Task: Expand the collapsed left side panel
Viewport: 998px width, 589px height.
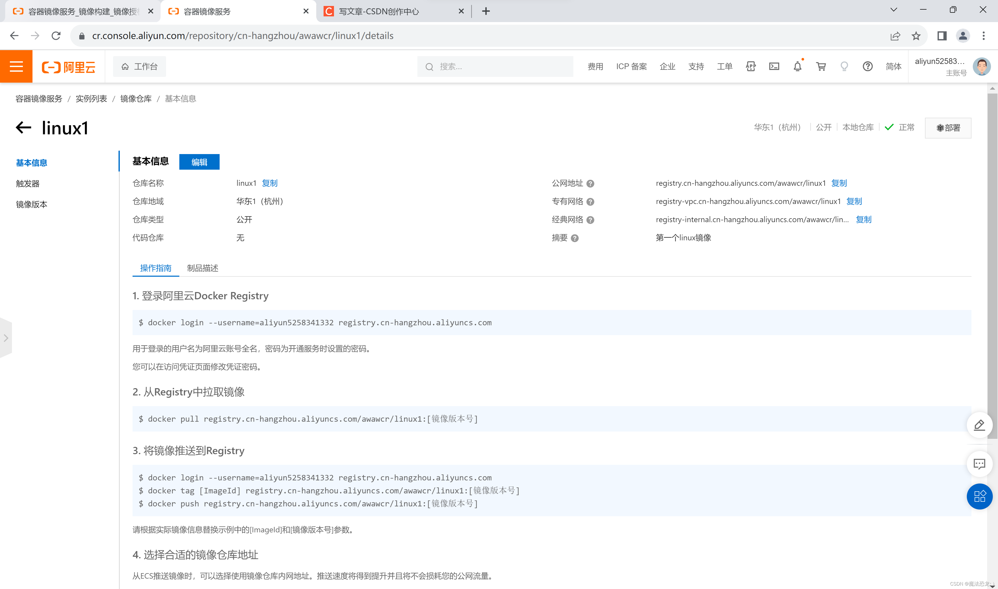Action: click(6, 338)
